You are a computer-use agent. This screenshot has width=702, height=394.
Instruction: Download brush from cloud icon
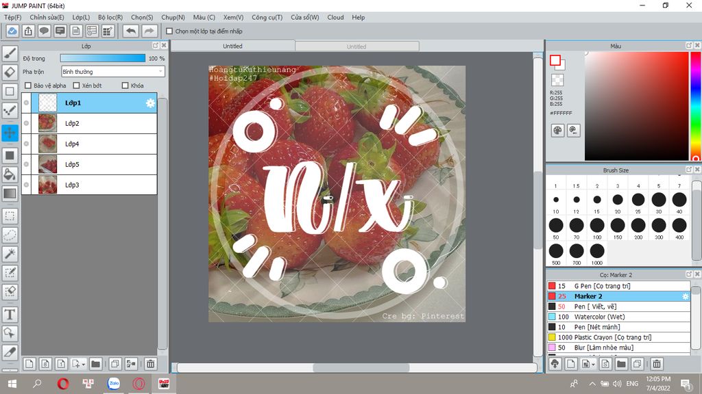[555, 364]
